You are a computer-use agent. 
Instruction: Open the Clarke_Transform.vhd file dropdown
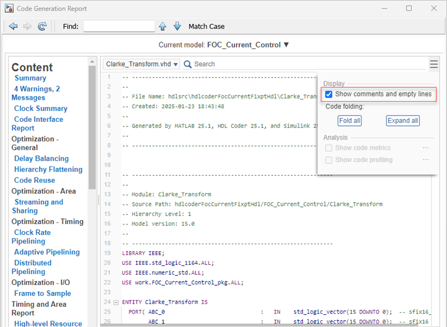click(142, 64)
